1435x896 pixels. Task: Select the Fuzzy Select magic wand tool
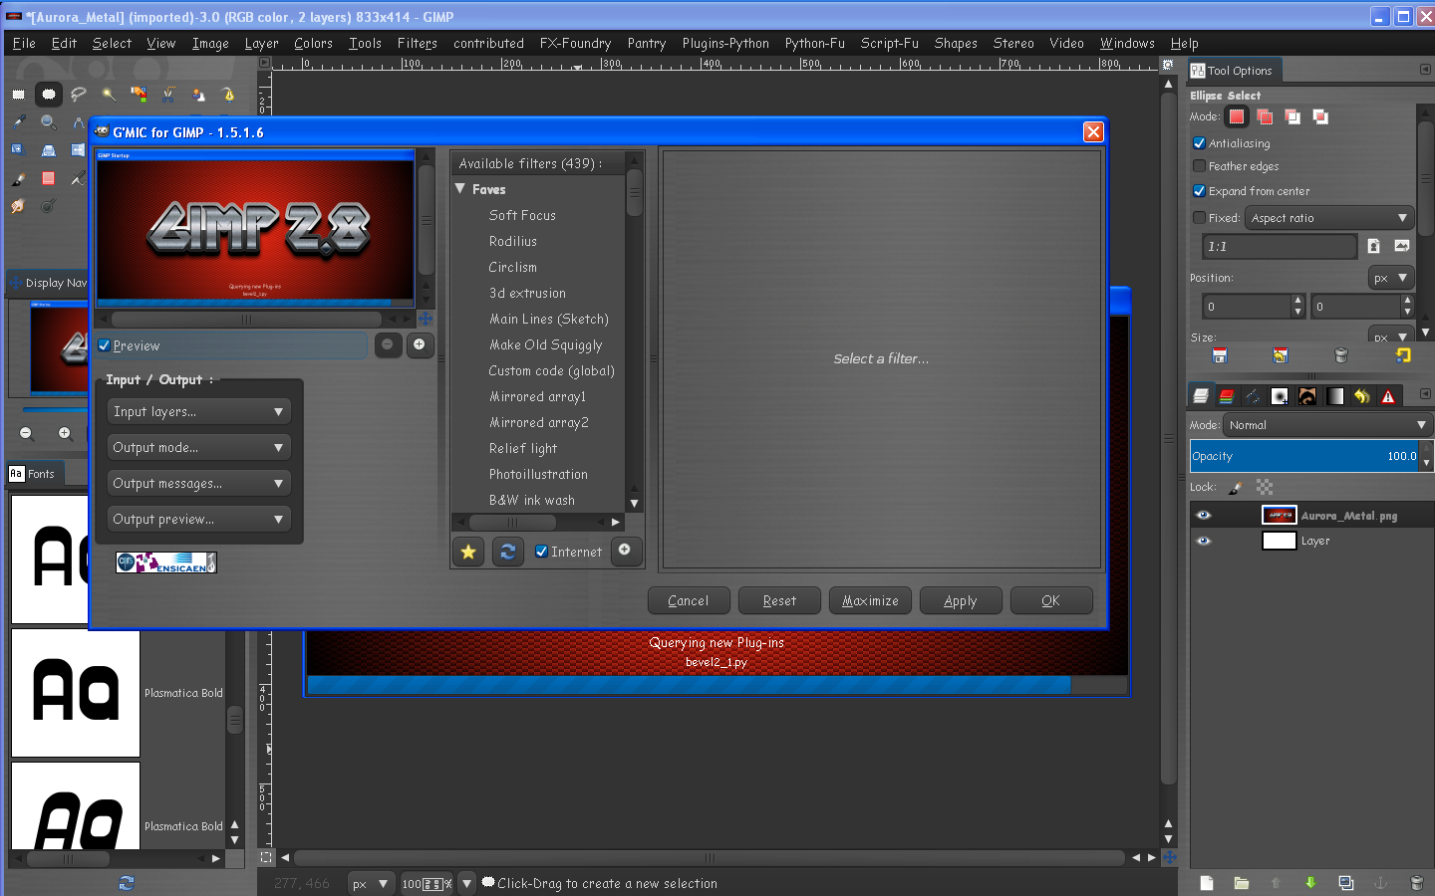point(109,95)
